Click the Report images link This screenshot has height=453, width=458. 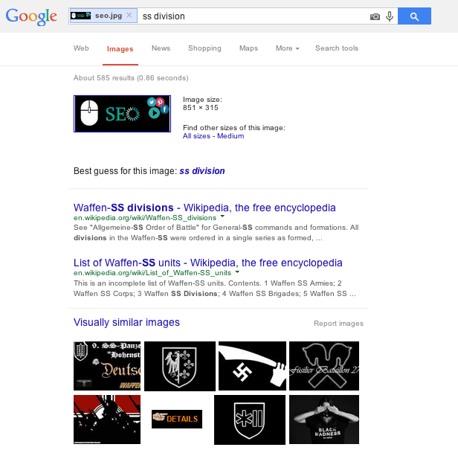[338, 324]
